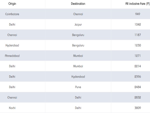
Task: Click the 2396 fare value
Action: 137,77
